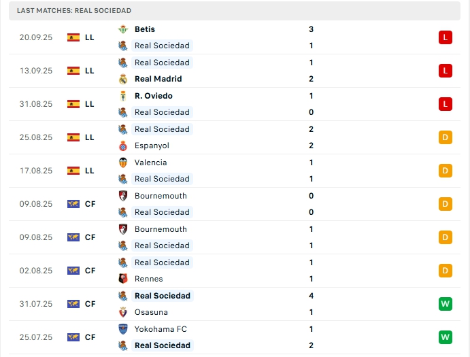Screen dimensions: 470x357
Task: Click the Yokohama FC crest icon
Action: click(x=122, y=329)
